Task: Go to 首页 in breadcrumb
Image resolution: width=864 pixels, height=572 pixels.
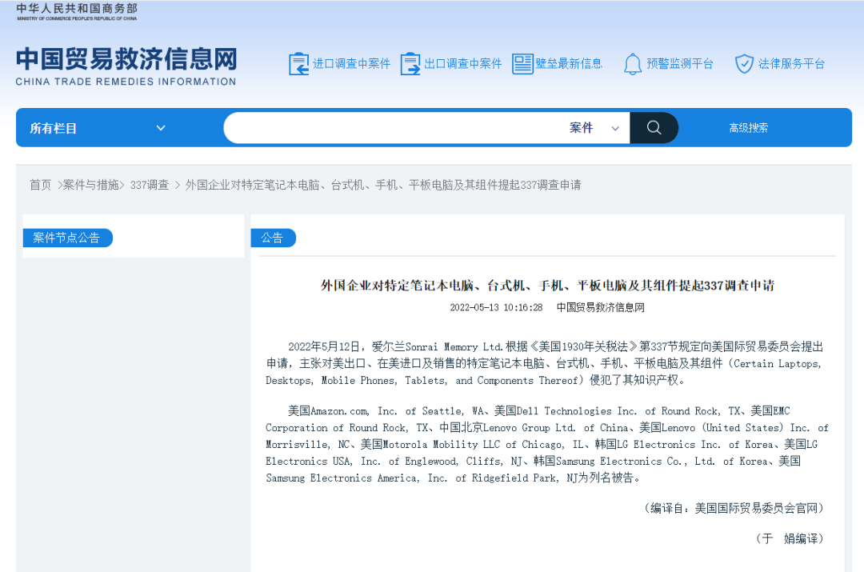Action: (40, 185)
